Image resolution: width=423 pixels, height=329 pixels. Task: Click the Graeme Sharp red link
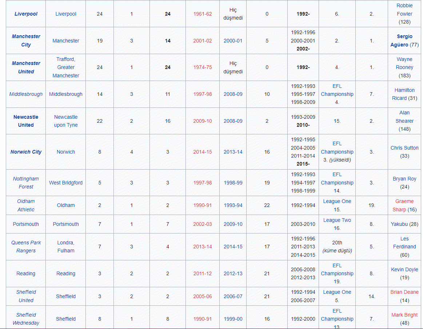[x=404, y=205]
